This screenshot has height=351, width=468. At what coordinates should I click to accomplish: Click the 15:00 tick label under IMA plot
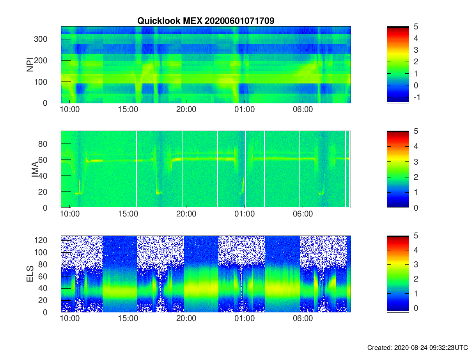pyautogui.click(x=128, y=214)
